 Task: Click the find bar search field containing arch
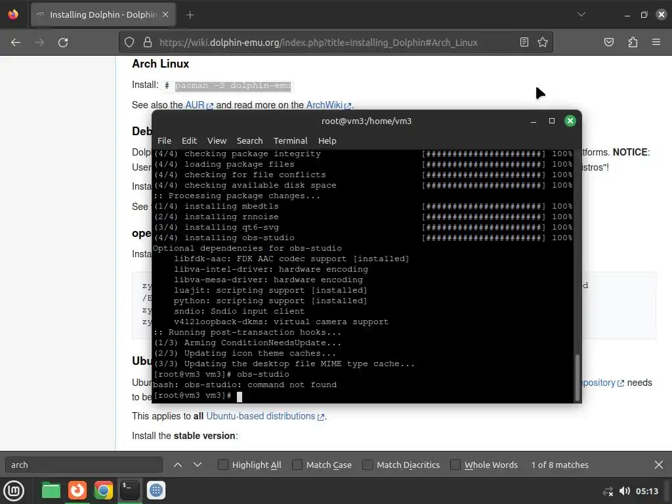tap(84, 465)
